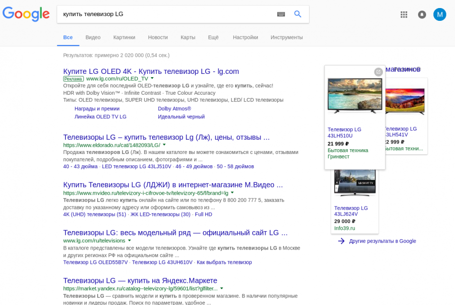Open the on-screen keyboard icon
Image resolution: width=455 pixels, height=305 pixels.
[x=281, y=14]
